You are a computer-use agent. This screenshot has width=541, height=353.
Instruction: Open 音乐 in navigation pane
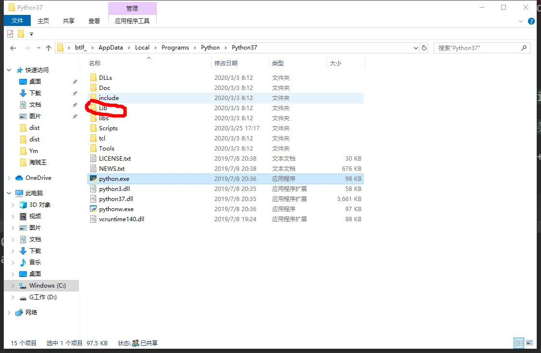click(x=35, y=263)
